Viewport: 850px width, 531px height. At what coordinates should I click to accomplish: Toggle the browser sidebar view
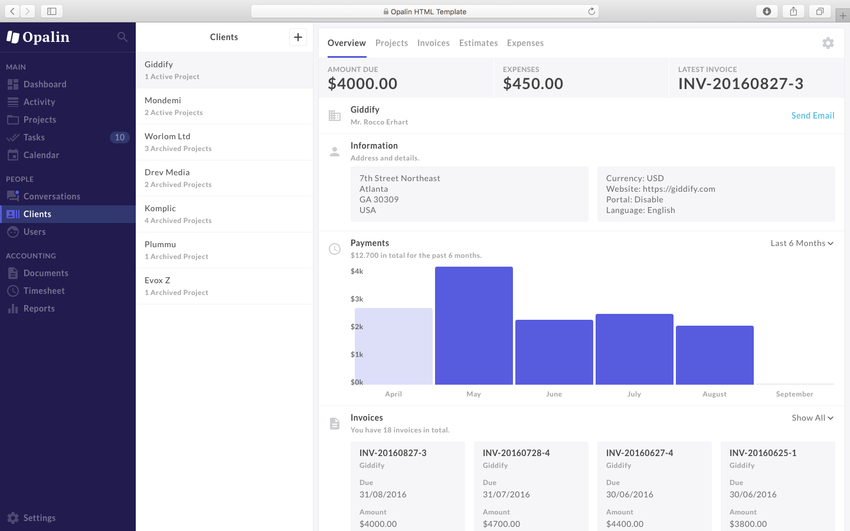(51, 11)
